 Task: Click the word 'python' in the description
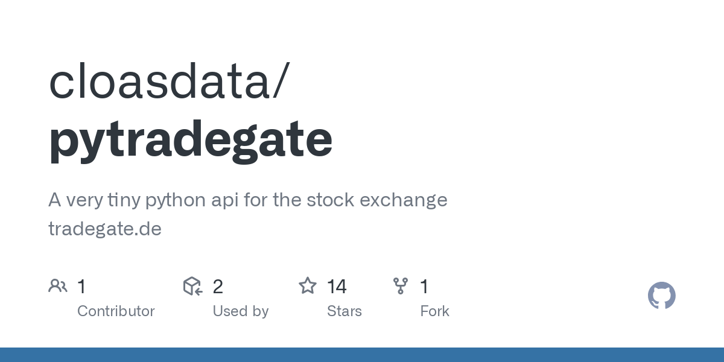(176, 200)
